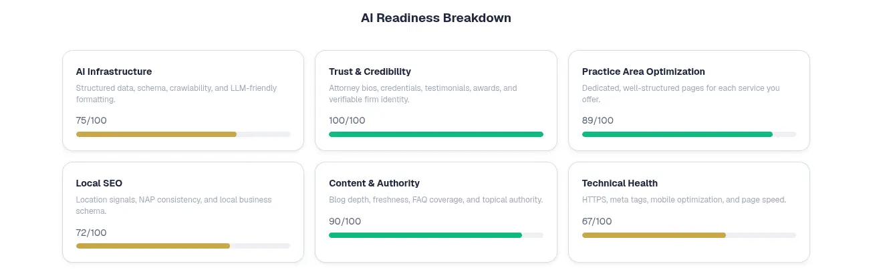The width and height of the screenshot is (891, 276).
Task: Select the Local SEO card title
Action: coord(99,183)
